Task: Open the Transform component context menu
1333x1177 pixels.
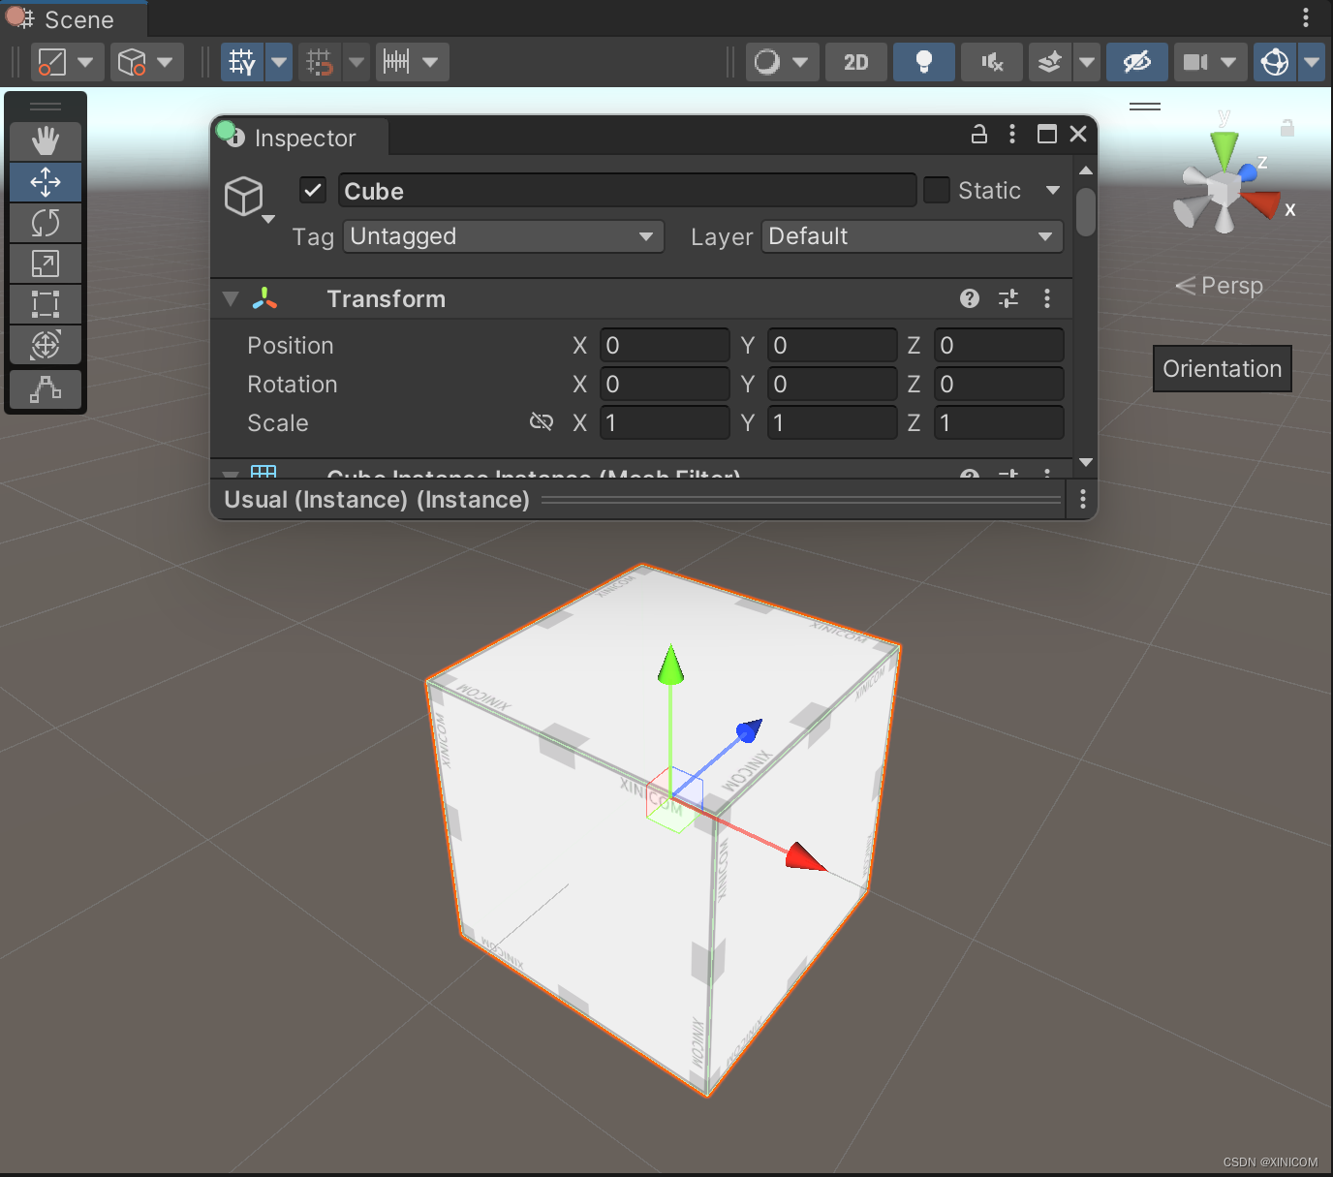Action: pos(1047,298)
